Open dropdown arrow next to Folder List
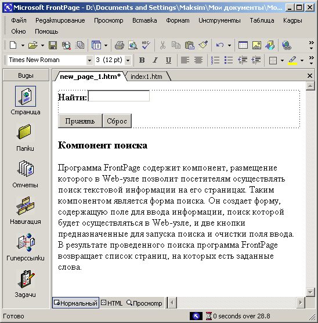 [106, 45]
